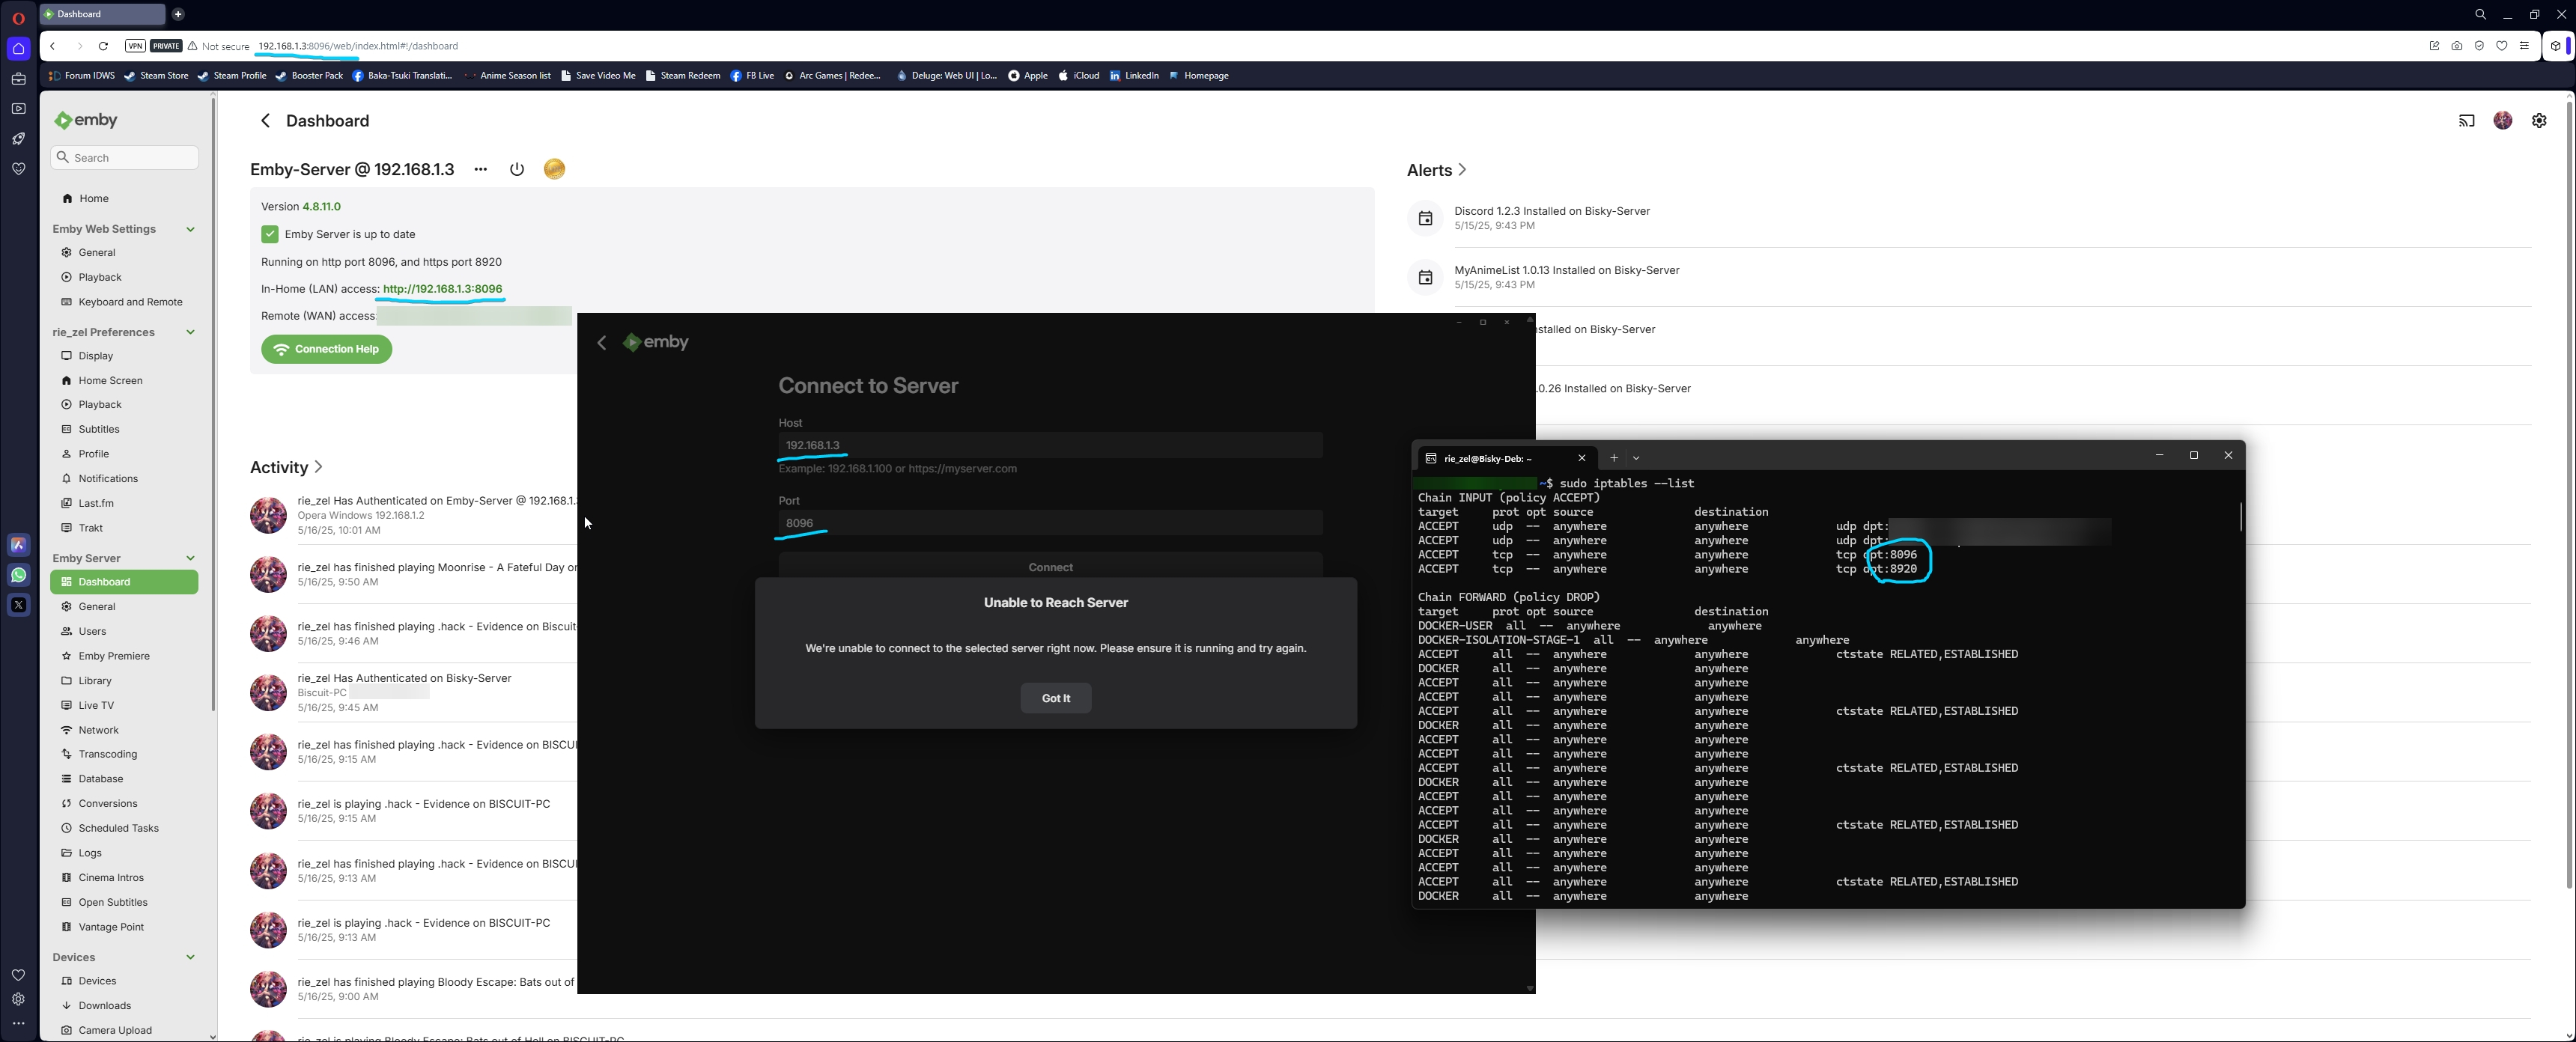This screenshot has width=2576, height=1042.
Task: Open Steam Store bookmark
Action: pyautogui.click(x=156, y=76)
